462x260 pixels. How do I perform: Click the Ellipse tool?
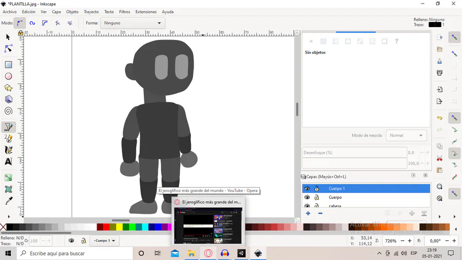(8, 76)
